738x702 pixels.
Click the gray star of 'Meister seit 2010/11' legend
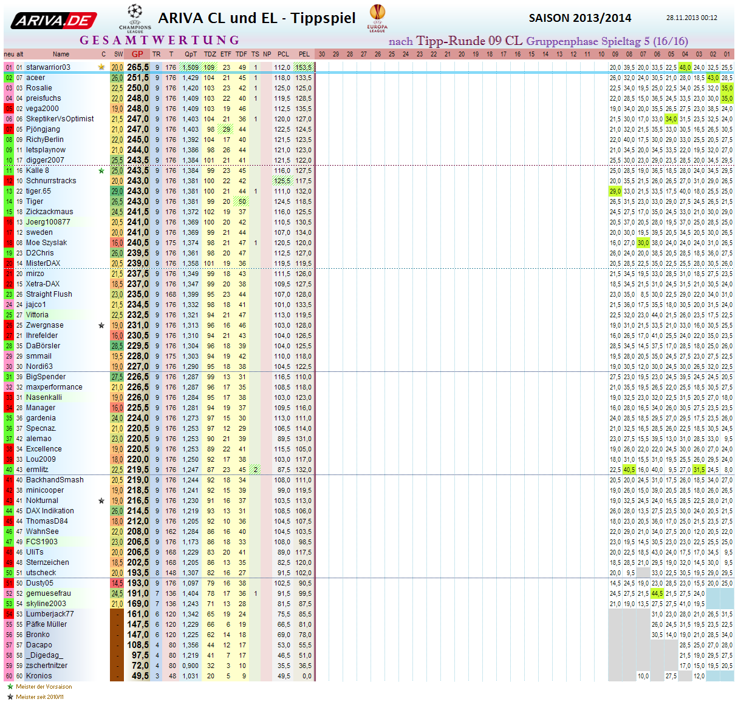[x=10, y=697]
